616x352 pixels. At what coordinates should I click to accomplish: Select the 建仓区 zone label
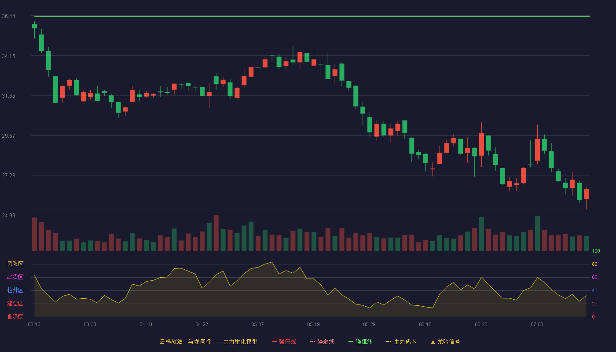[x=15, y=304]
